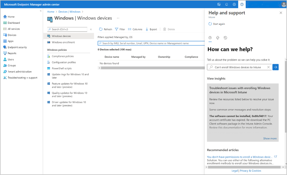
Task: Open Reports in left sidebar
Action: pos(10,53)
